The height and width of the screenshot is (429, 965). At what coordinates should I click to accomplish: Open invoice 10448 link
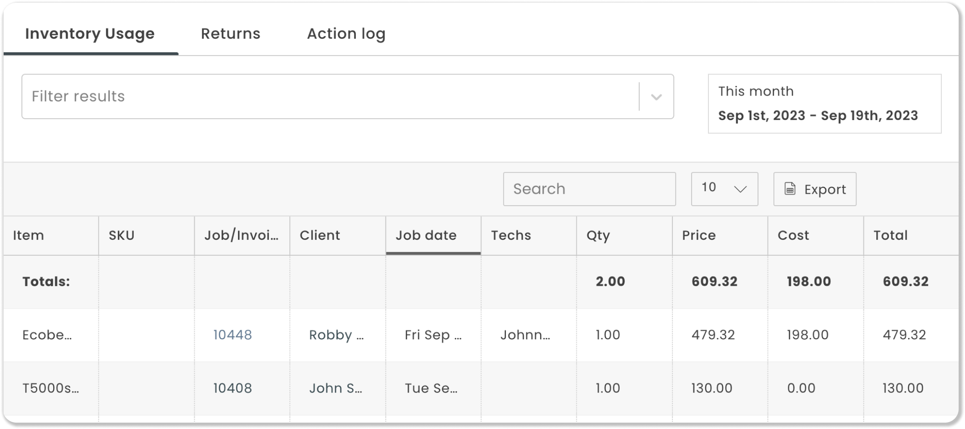[x=232, y=334]
